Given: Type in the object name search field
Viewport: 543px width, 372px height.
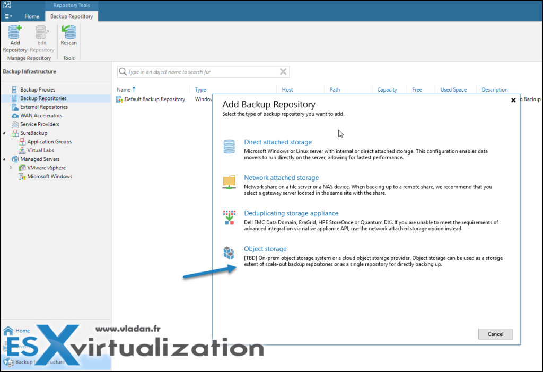Looking at the screenshot, I should 202,72.
